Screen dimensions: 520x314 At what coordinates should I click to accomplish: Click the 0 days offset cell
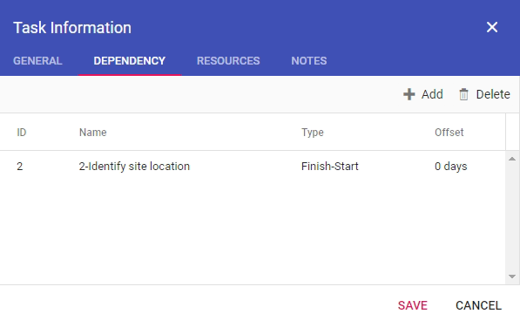click(x=450, y=166)
